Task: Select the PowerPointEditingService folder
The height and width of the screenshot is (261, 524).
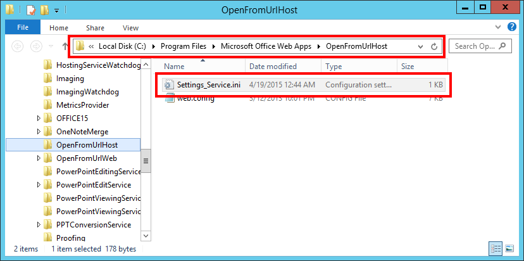Action: pyautogui.click(x=98, y=172)
